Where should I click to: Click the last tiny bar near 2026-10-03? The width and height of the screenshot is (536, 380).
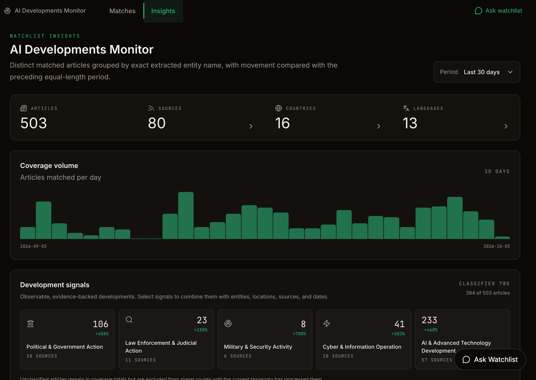coord(502,238)
